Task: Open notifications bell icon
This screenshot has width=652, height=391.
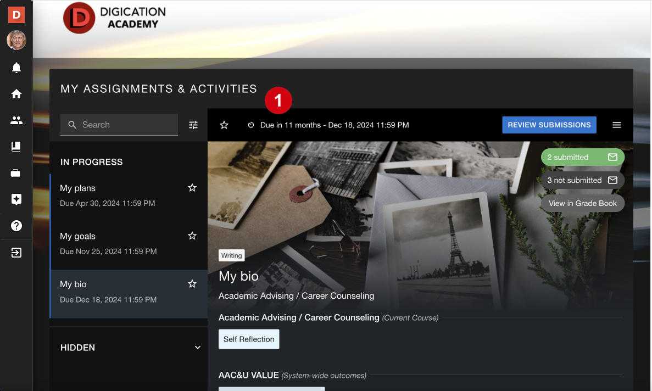Action: (16, 68)
